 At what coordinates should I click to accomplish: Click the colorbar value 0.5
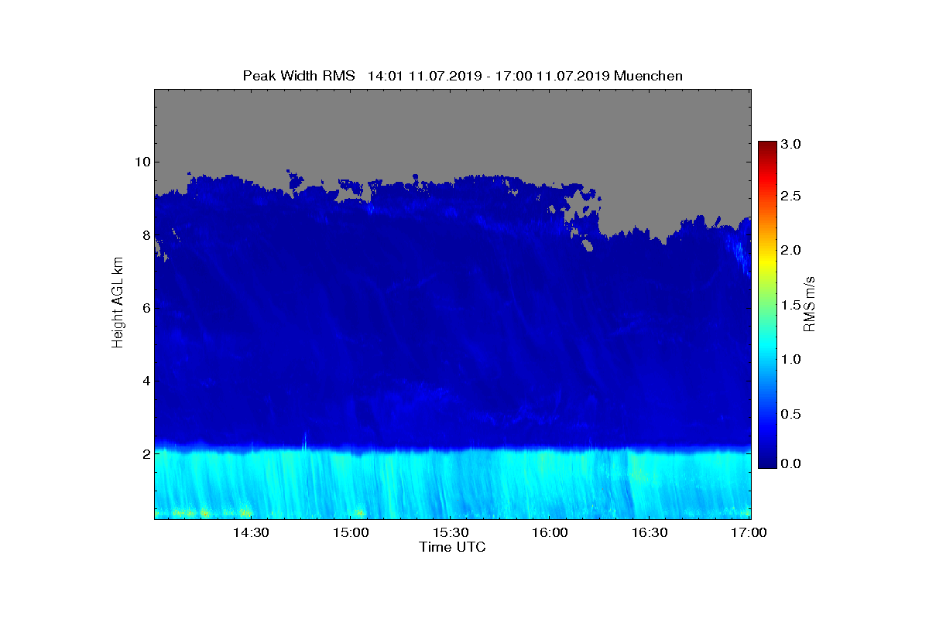click(x=790, y=413)
